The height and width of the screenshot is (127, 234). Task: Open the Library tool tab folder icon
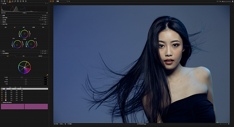[2, 1]
